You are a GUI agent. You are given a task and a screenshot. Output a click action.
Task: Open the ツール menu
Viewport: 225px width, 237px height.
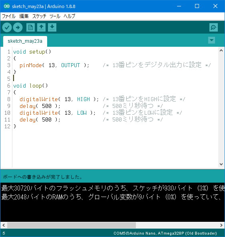click(55, 16)
